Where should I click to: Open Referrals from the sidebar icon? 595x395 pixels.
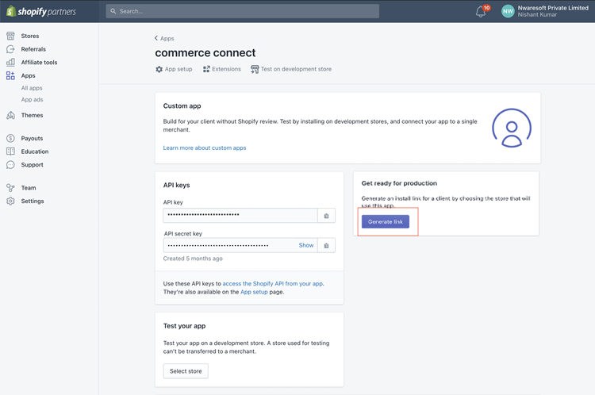(x=10, y=49)
